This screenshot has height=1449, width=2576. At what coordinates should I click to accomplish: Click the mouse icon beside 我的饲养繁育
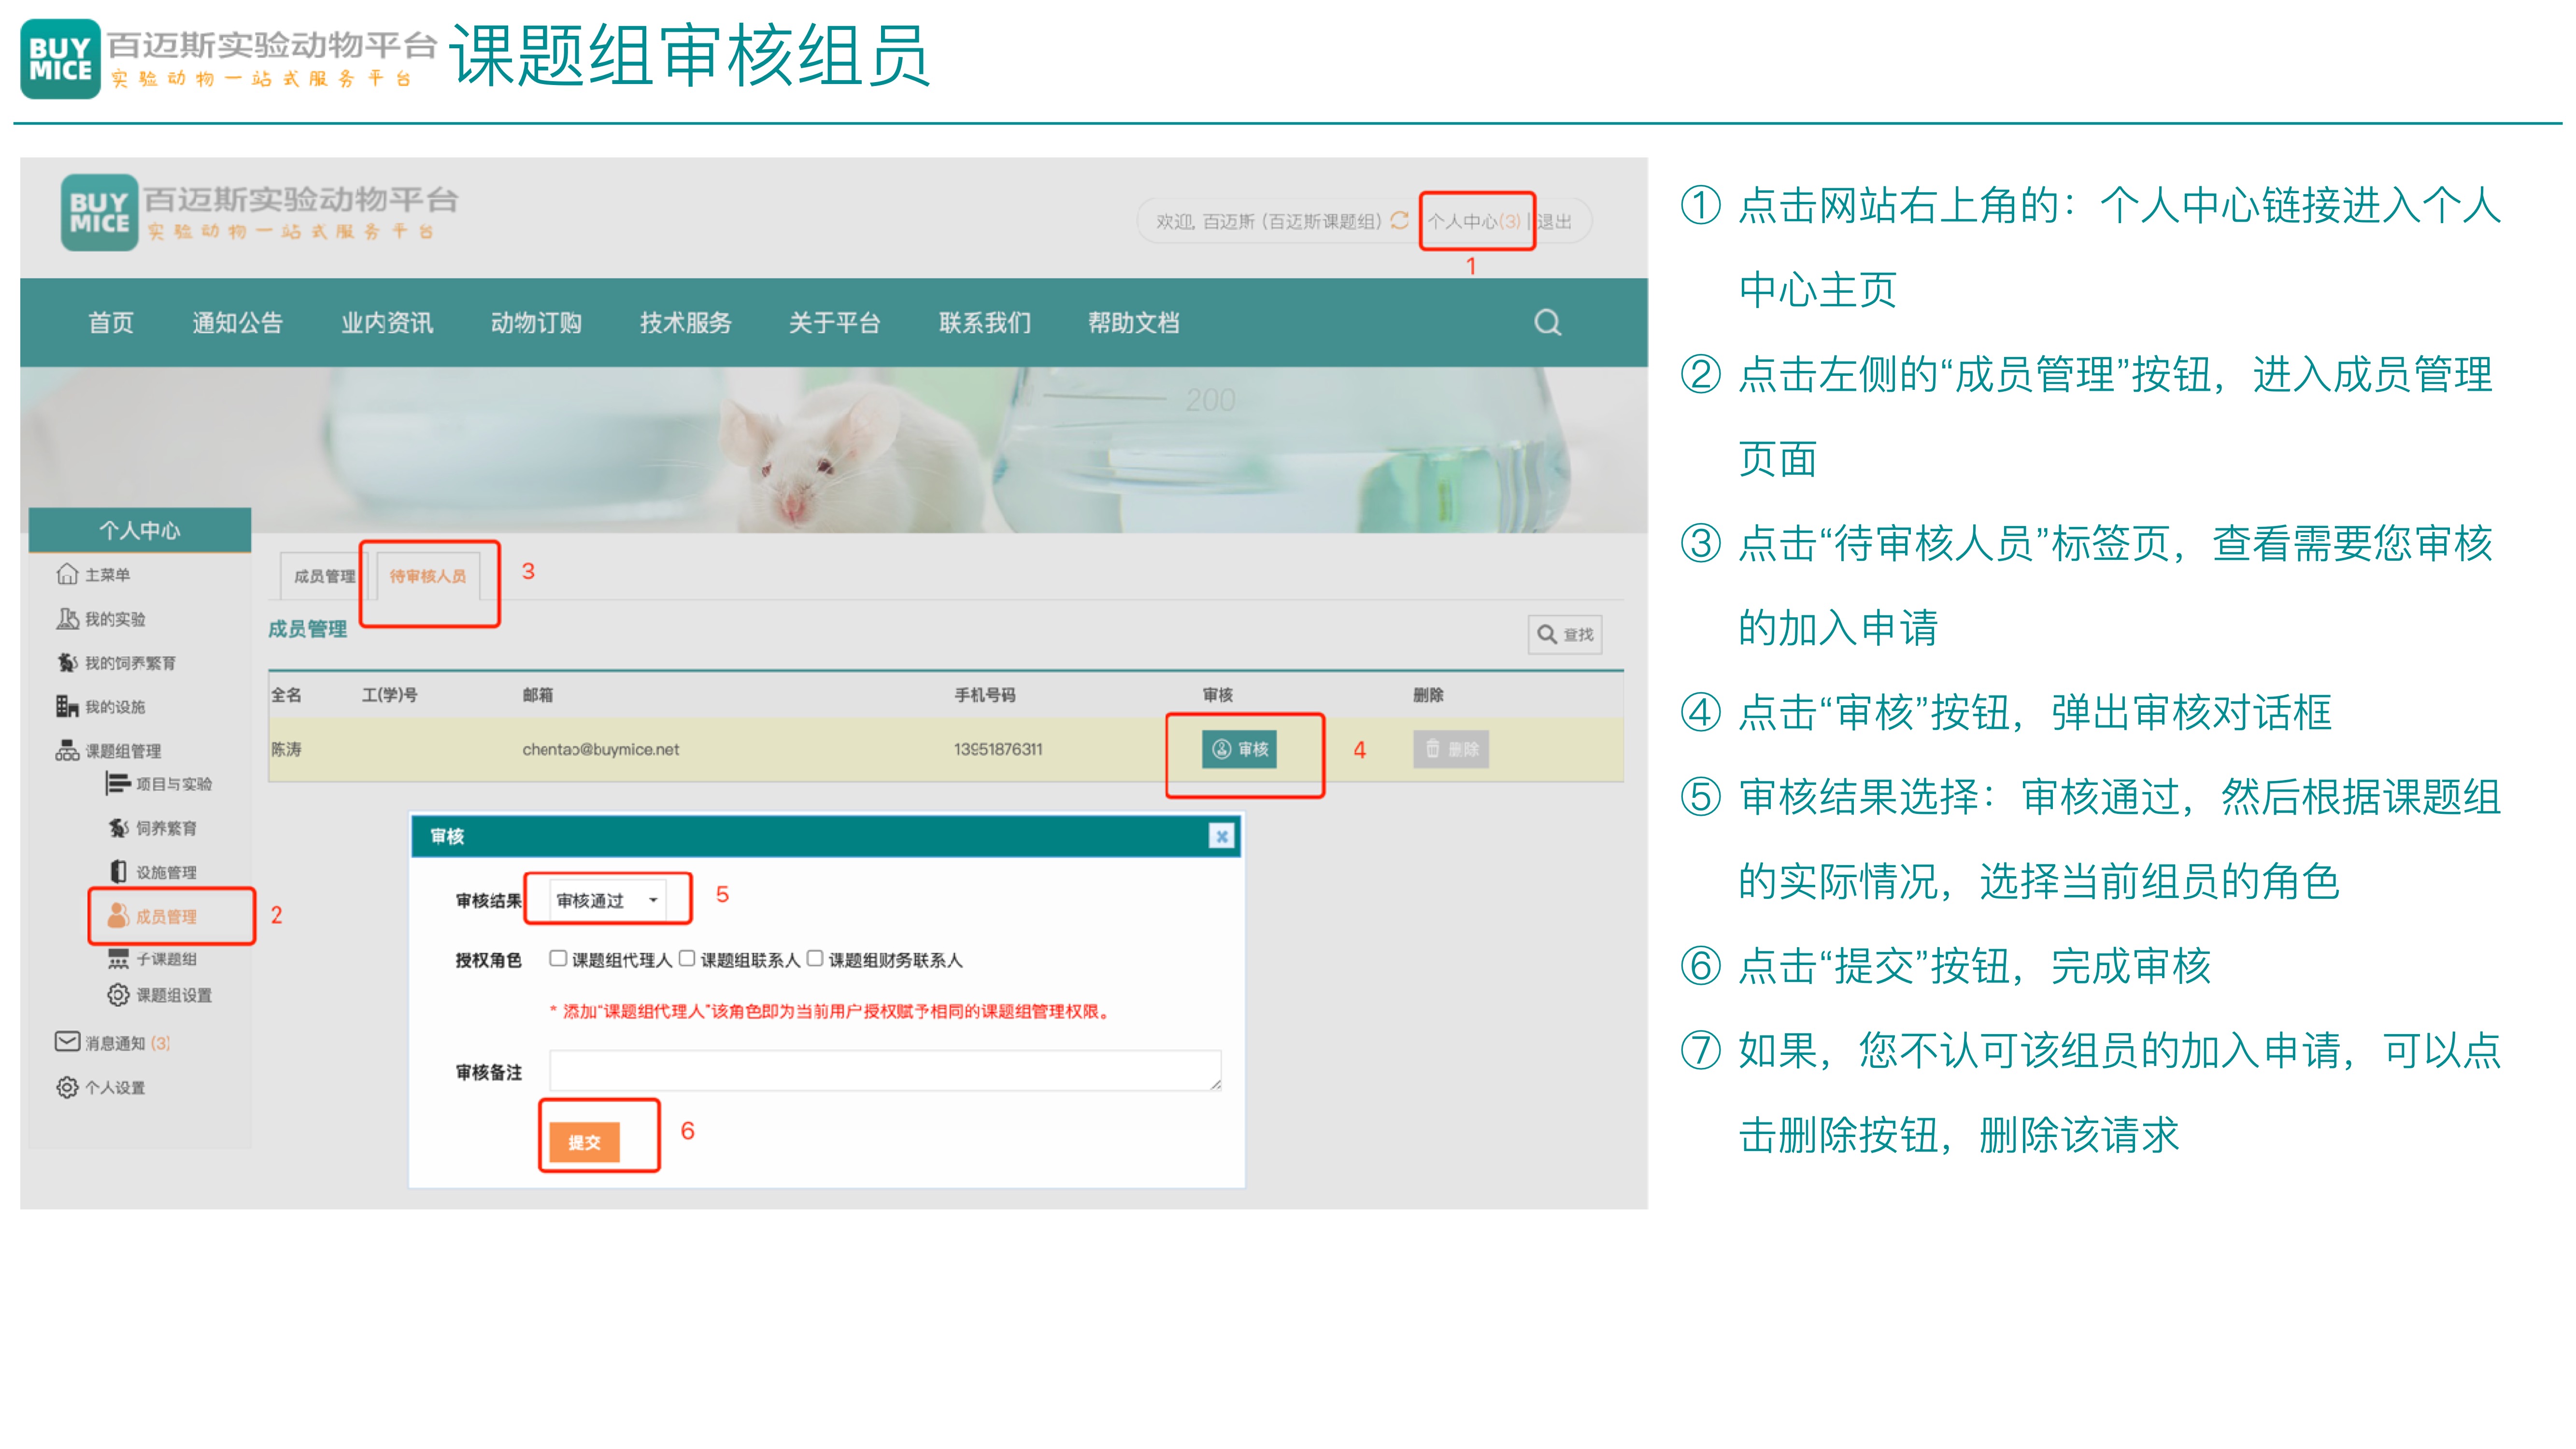coord(67,662)
